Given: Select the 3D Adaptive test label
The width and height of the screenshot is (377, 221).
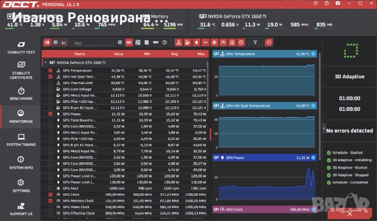Looking at the screenshot, I should click(349, 77).
